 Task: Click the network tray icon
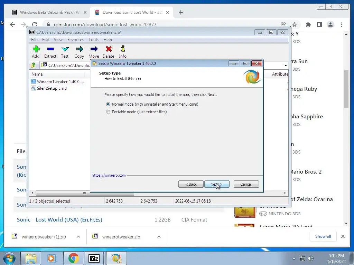(x=302, y=258)
